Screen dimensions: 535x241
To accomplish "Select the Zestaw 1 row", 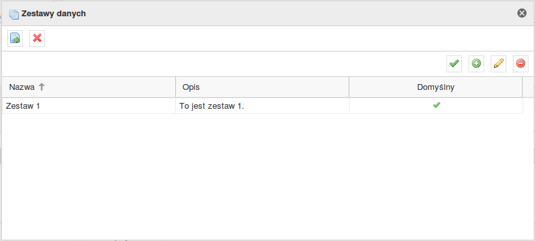I will tap(263, 106).
